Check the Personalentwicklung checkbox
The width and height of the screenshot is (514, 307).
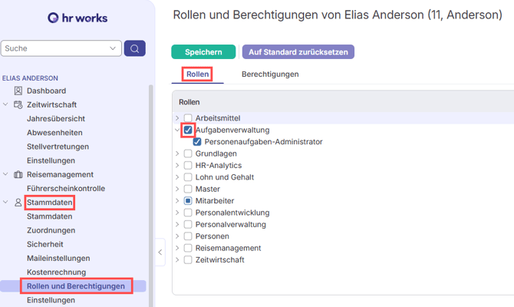(x=188, y=213)
